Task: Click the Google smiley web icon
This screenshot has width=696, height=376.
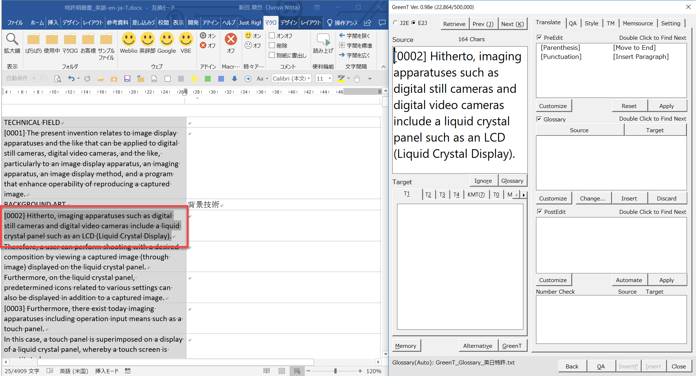Action: [166, 40]
